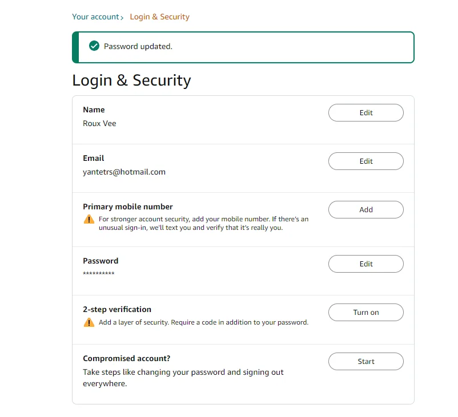This screenshot has height=417, width=458.
Task: Add a primary mobile number
Action: (x=365, y=209)
